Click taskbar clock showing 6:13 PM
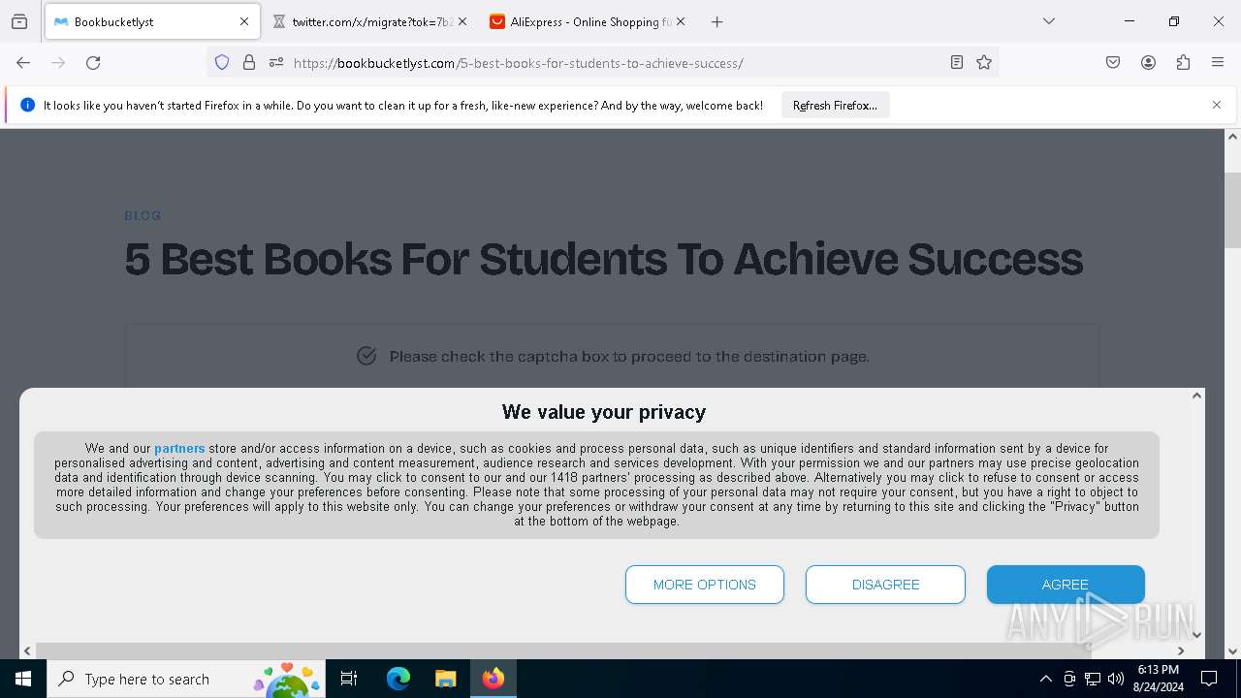 click(x=1158, y=679)
